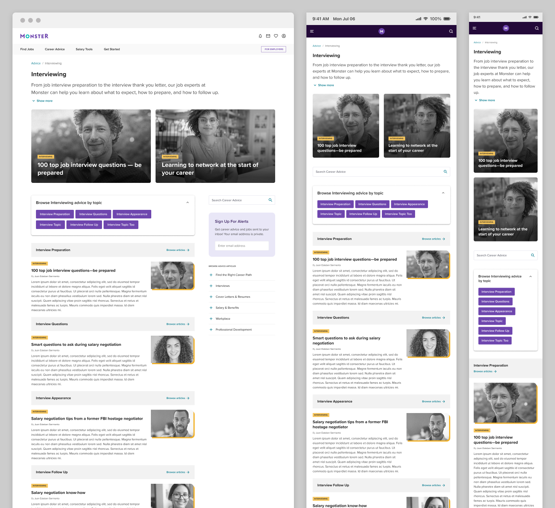Click the 'Advice' breadcrumb link in desktop view
The image size is (555, 508).
pyautogui.click(x=36, y=63)
